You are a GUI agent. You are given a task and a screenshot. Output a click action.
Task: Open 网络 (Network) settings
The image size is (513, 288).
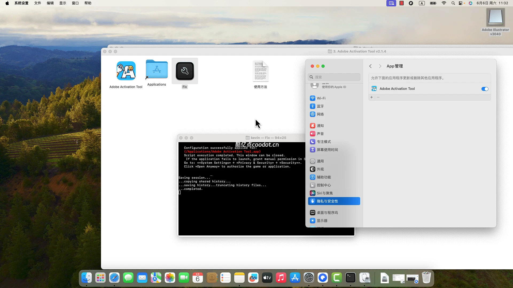[x=334, y=114]
